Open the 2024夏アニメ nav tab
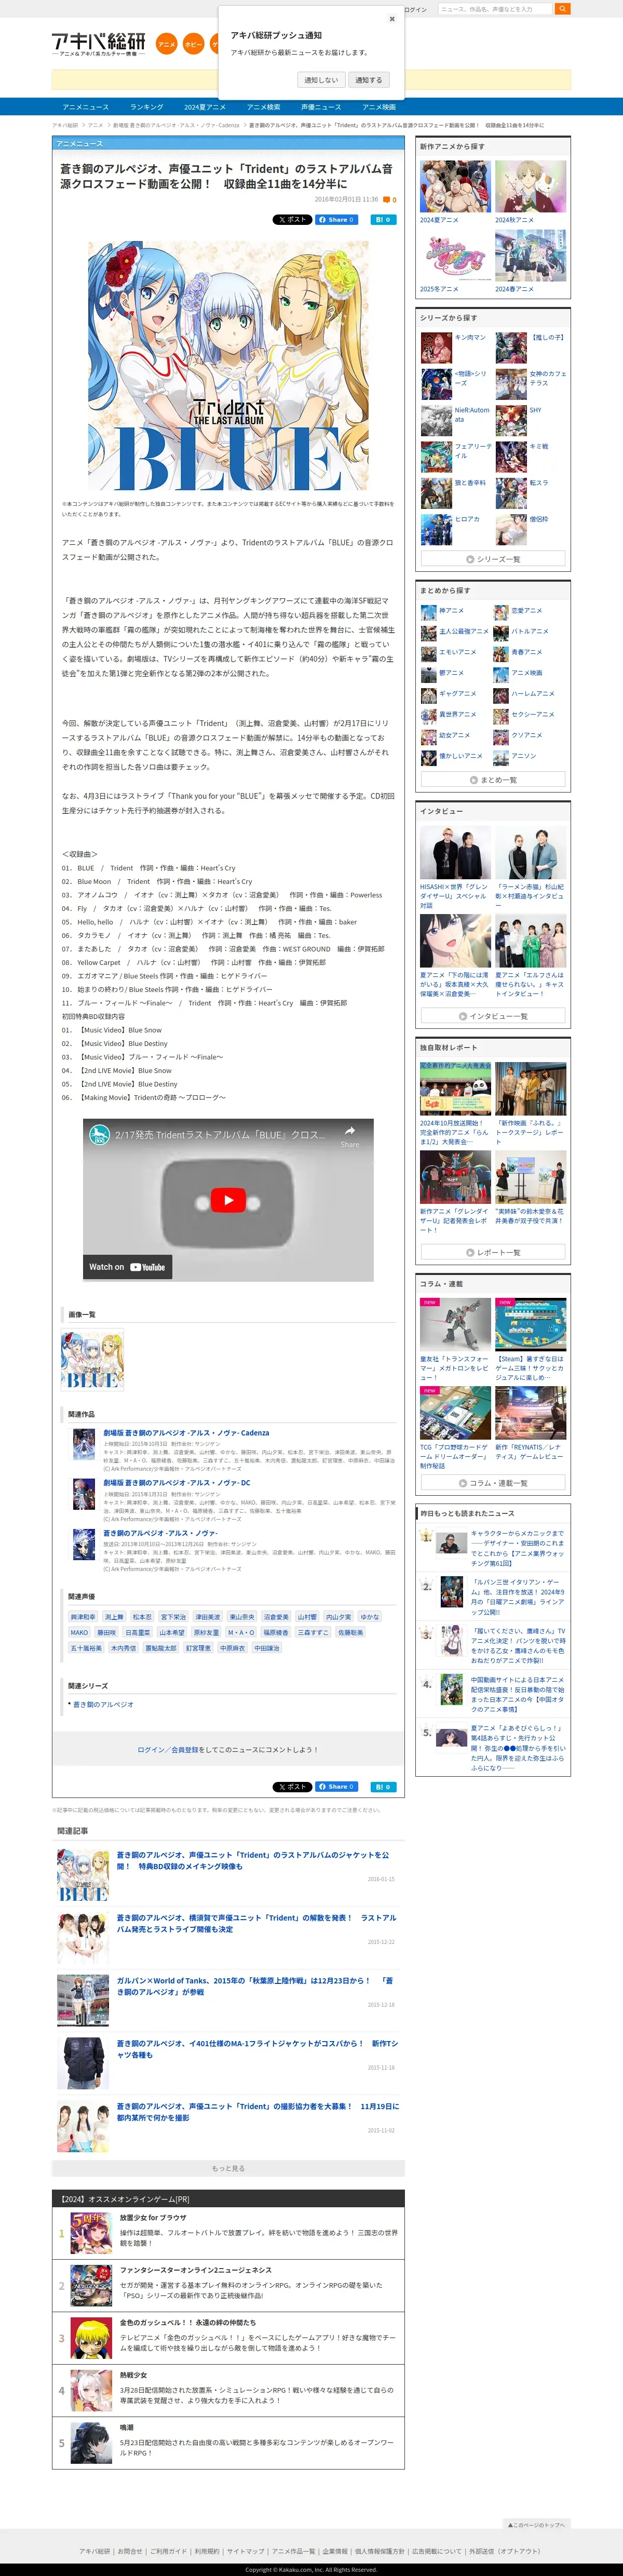Image resolution: width=623 pixels, height=2576 pixels. tap(205, 107)
